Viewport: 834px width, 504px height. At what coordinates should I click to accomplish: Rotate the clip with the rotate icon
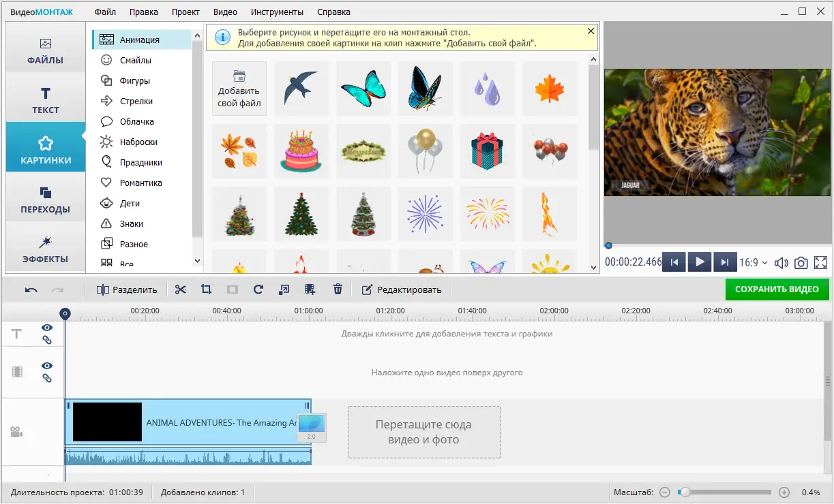click(258, 289)
